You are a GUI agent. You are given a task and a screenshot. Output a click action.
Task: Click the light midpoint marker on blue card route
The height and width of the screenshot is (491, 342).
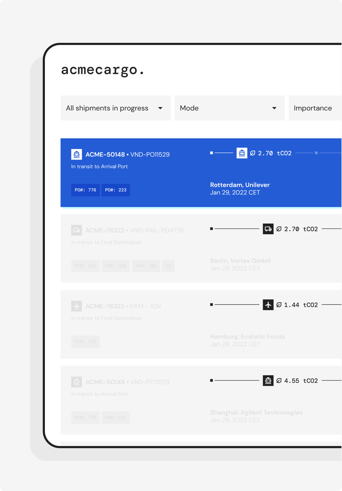pyautogui.click(x=316, y=153)
